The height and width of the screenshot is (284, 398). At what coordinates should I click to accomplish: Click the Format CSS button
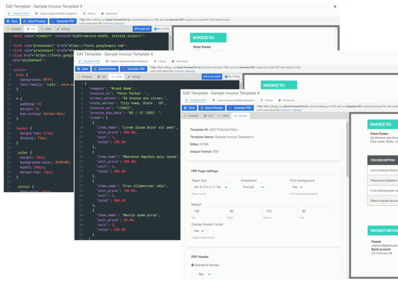tap(142, 29)
